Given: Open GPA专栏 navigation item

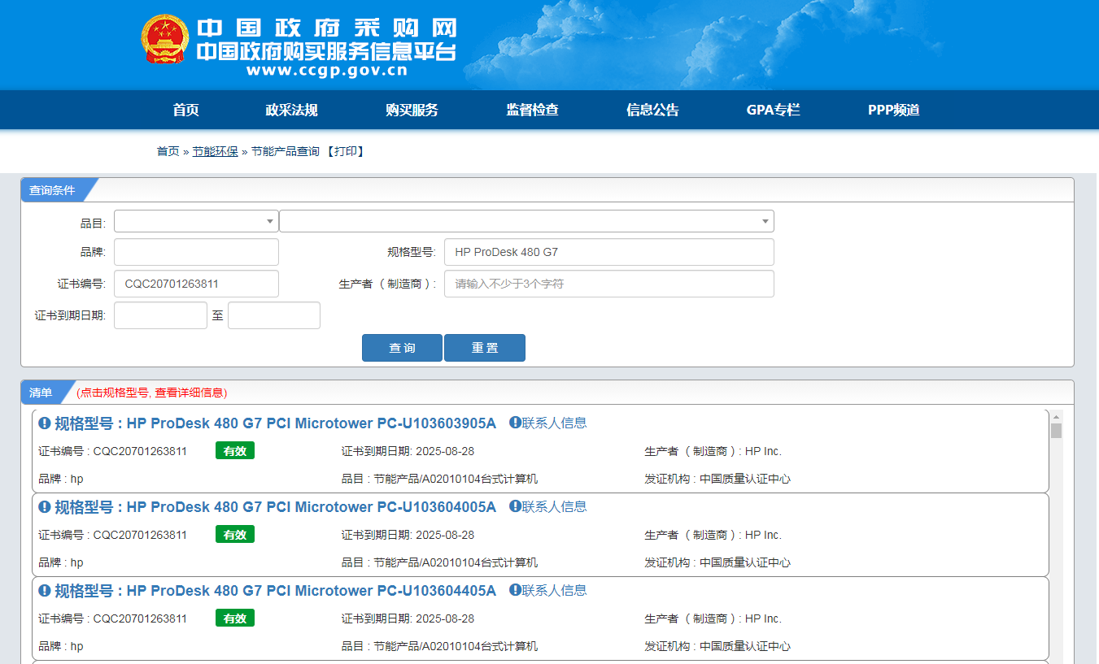Looking at the screenshot, I should point(774,110).
